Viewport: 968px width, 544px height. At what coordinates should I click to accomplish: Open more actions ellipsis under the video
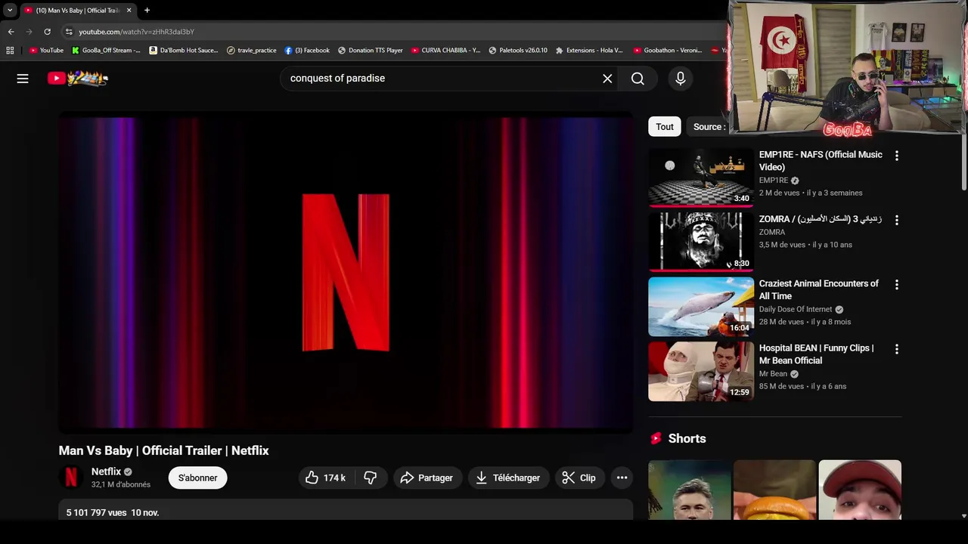[622, 478]
